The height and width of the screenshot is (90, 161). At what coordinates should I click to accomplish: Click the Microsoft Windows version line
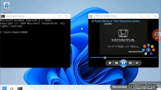click(26, 20)
